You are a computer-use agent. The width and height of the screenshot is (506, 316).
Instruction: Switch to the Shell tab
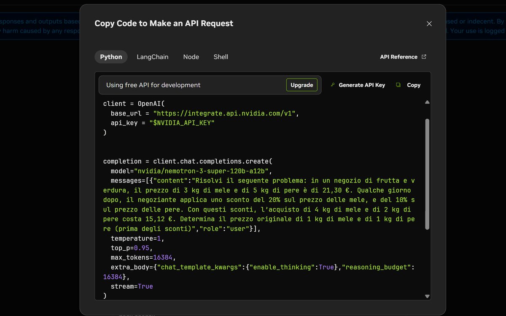221,57
